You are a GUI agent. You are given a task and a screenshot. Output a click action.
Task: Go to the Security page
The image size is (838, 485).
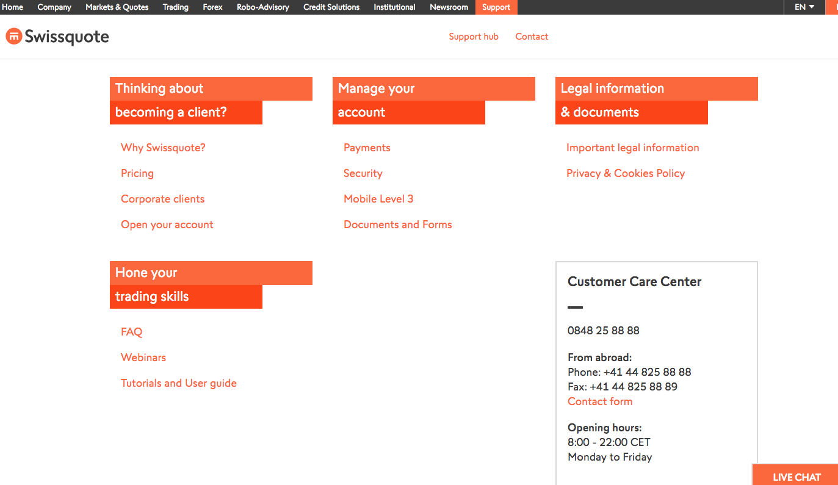click(x=363, y=173)
